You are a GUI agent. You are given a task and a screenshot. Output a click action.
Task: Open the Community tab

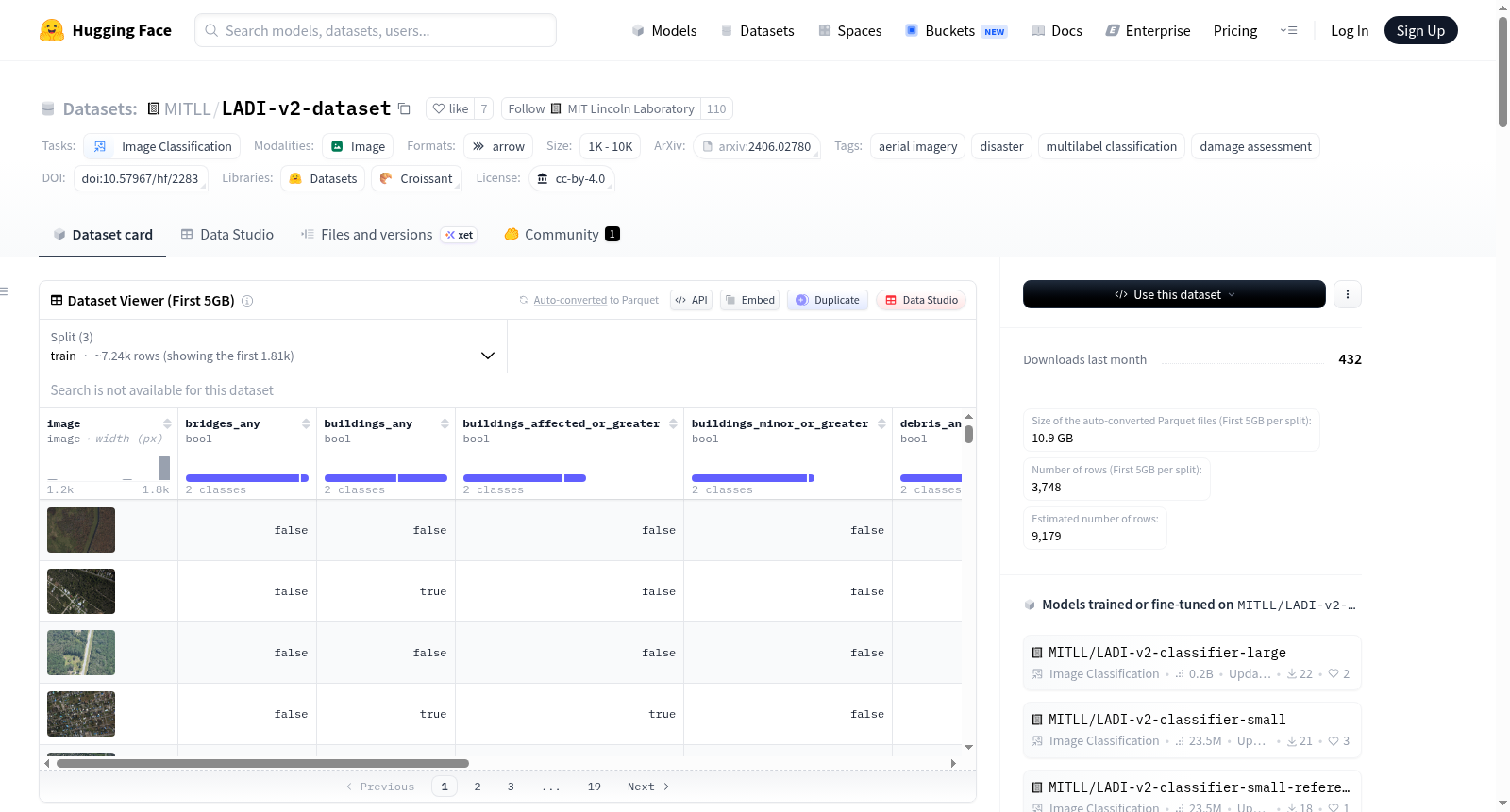pos(562,234)
